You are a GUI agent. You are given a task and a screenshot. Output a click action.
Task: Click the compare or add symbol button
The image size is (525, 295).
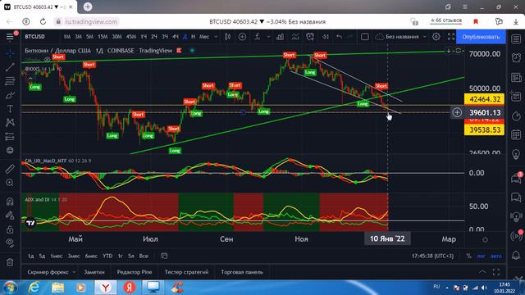click(x=242, y=36)
